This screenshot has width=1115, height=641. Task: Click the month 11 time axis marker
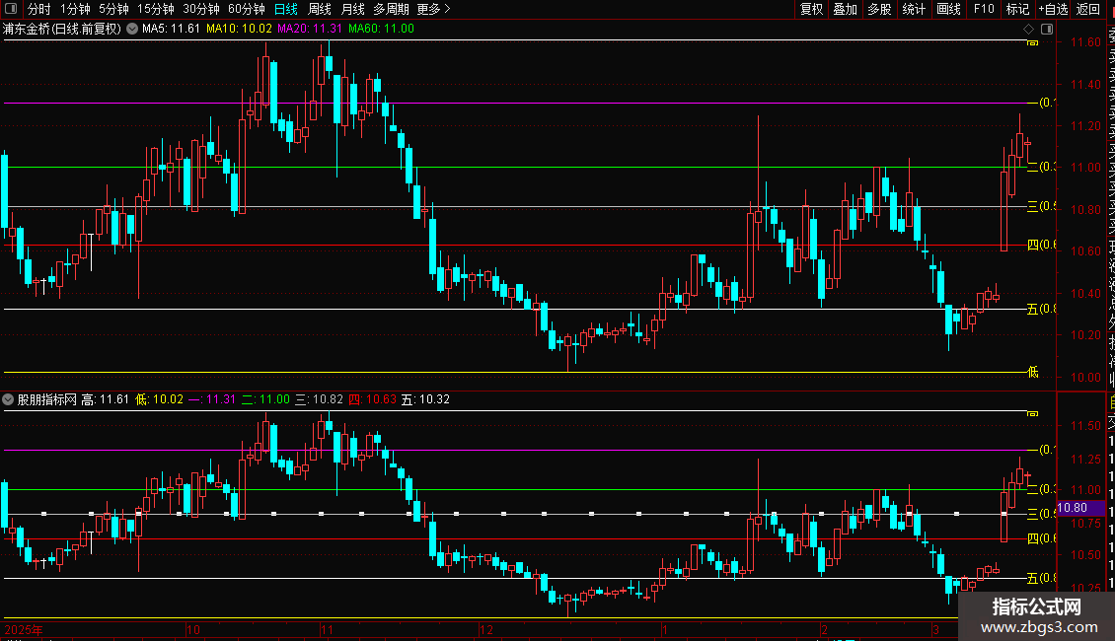click(327, 629)
